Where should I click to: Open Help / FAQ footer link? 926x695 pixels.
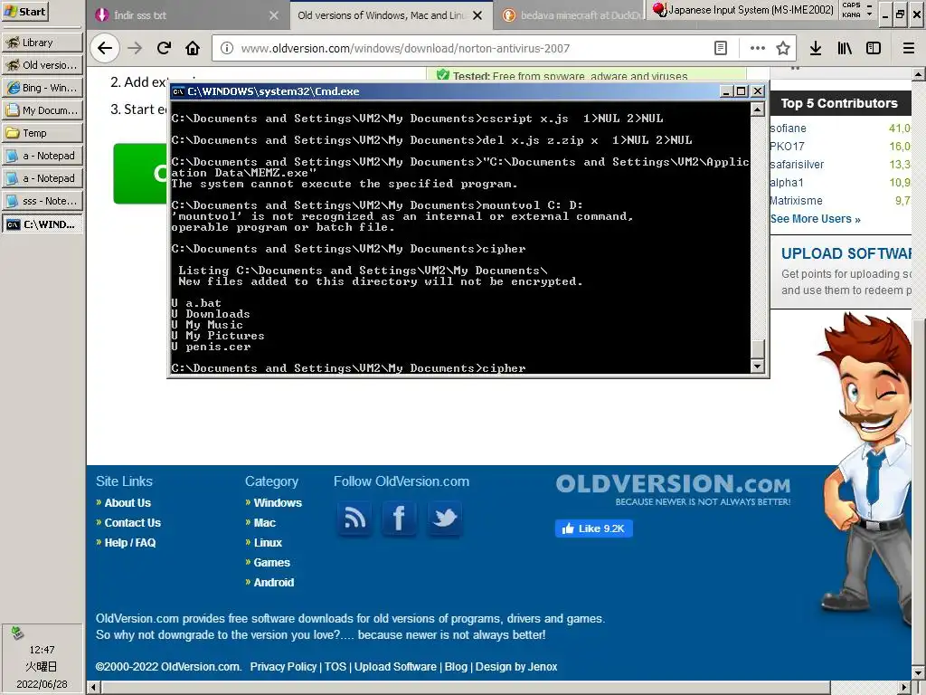(x=130, y=543)
